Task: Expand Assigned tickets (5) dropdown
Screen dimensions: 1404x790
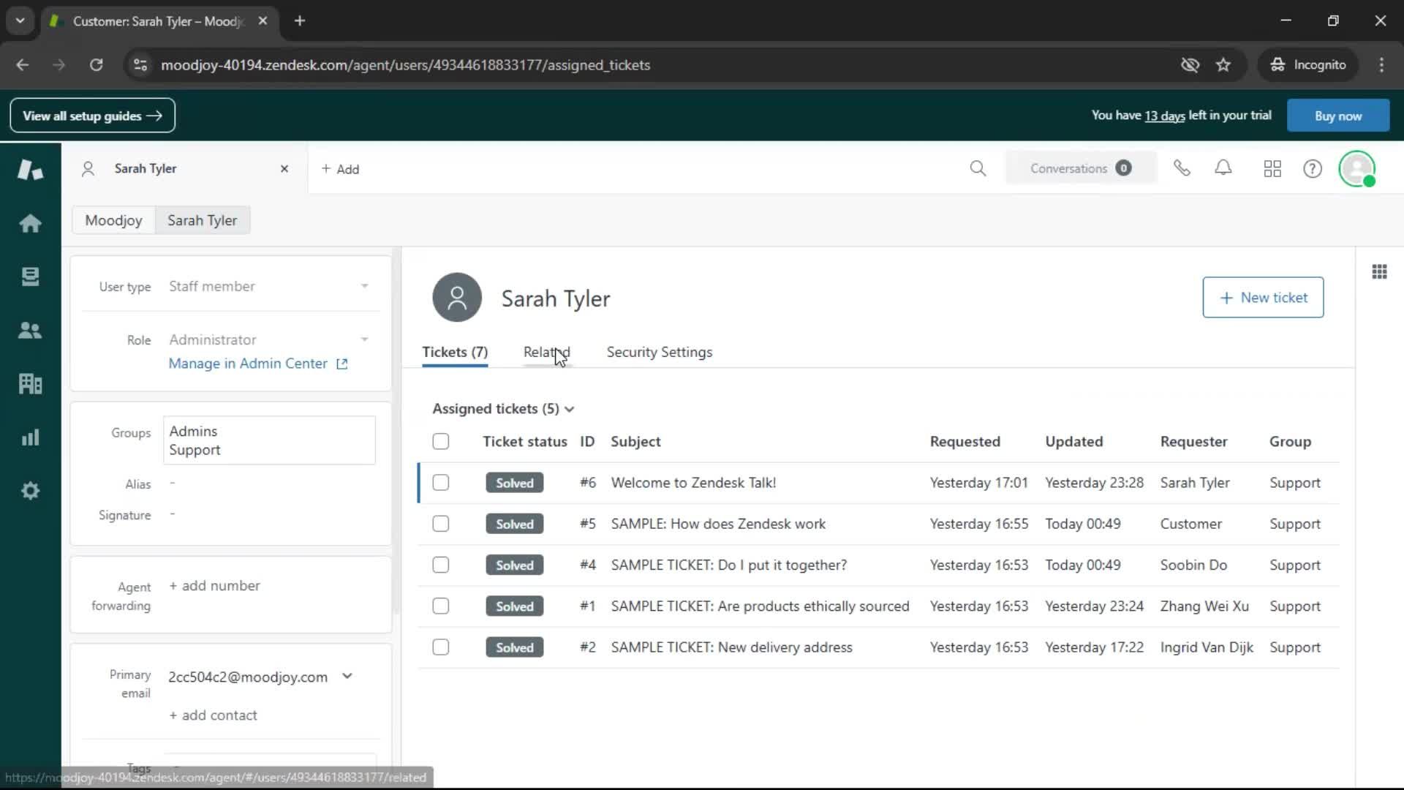Action: pyautogui.click(x=503, y=409)
